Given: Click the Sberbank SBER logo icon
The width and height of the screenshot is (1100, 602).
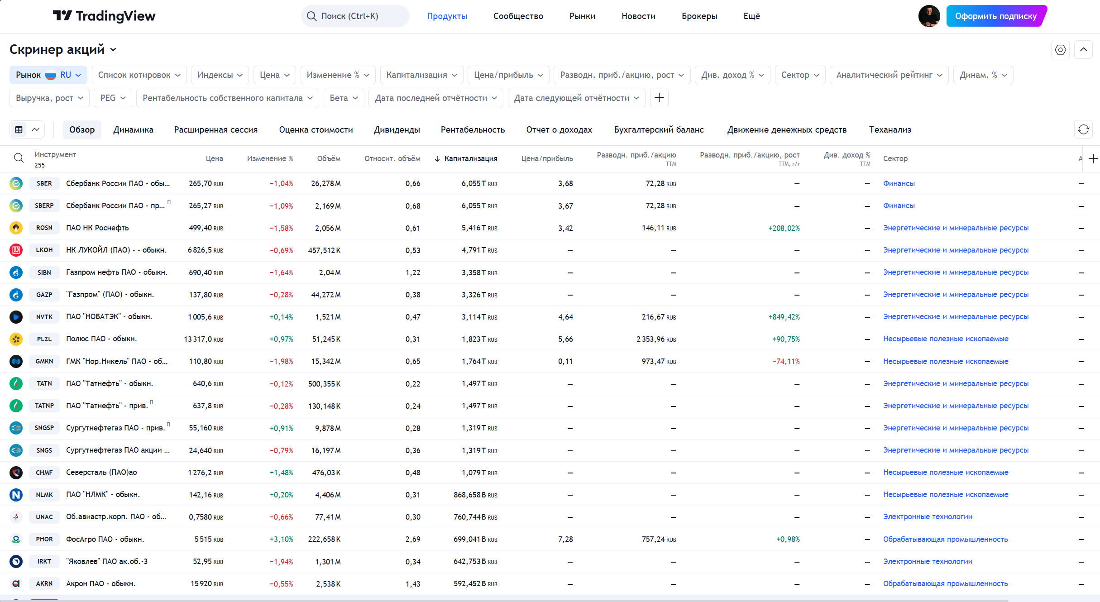Looking at the screenshot, I should [16, 183].
